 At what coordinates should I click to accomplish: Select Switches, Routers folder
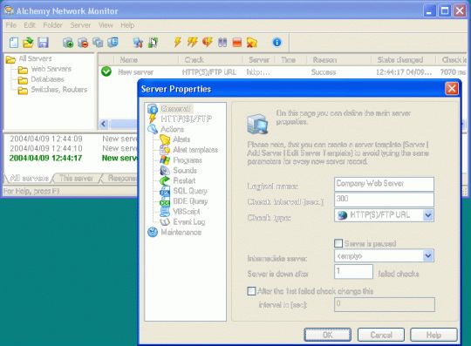[59, 90]
